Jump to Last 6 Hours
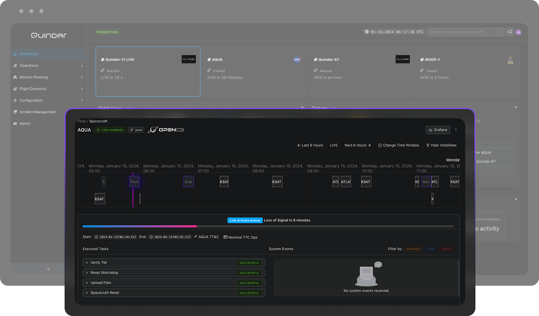This screenshot has width=539, height=316. 310,145
